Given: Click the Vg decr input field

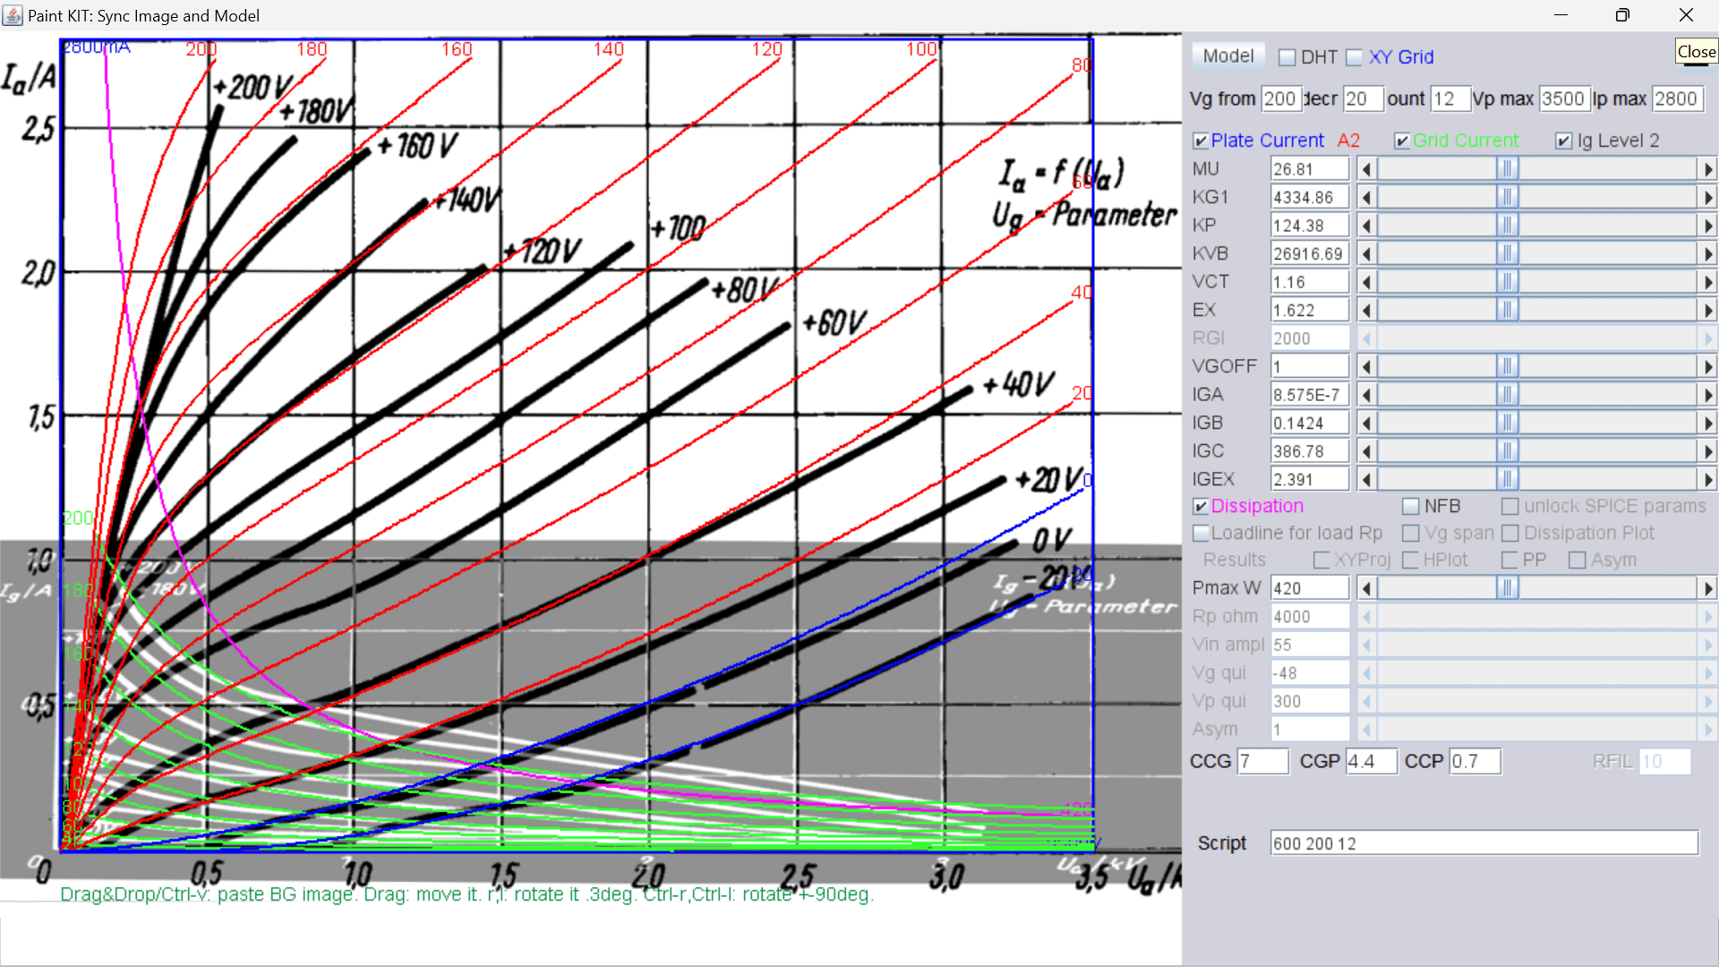Looking at the screenshot, I should [1364, 99].
